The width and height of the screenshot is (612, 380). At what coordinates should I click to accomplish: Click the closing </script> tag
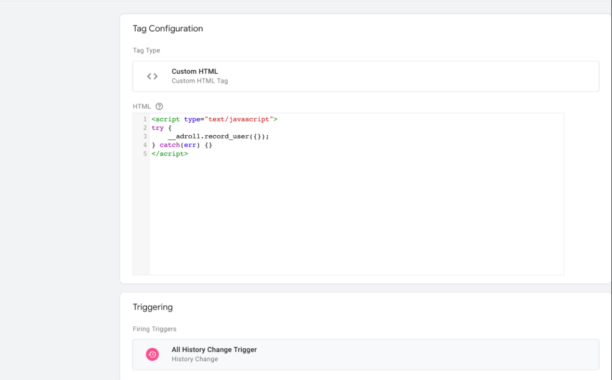pos(170,154)
